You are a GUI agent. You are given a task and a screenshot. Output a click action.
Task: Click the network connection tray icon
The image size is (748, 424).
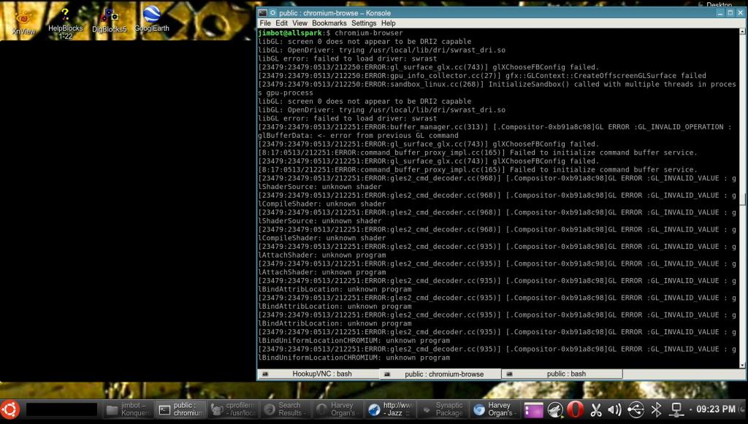click(x=676, y=410)
